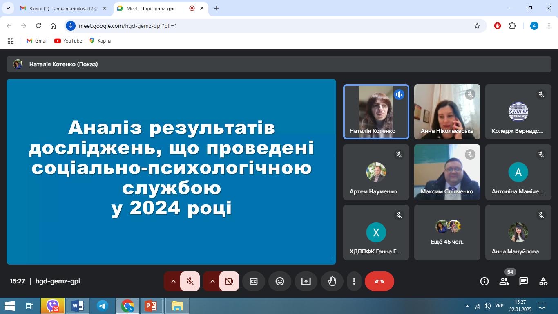Click ХДППФК Ганна avatar letter X
Viewport: 558px width, 314px height.
point(376,233)
